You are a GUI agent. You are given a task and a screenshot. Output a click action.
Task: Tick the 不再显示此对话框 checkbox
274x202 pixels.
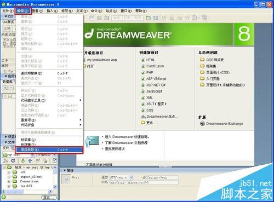pos(83,164)
